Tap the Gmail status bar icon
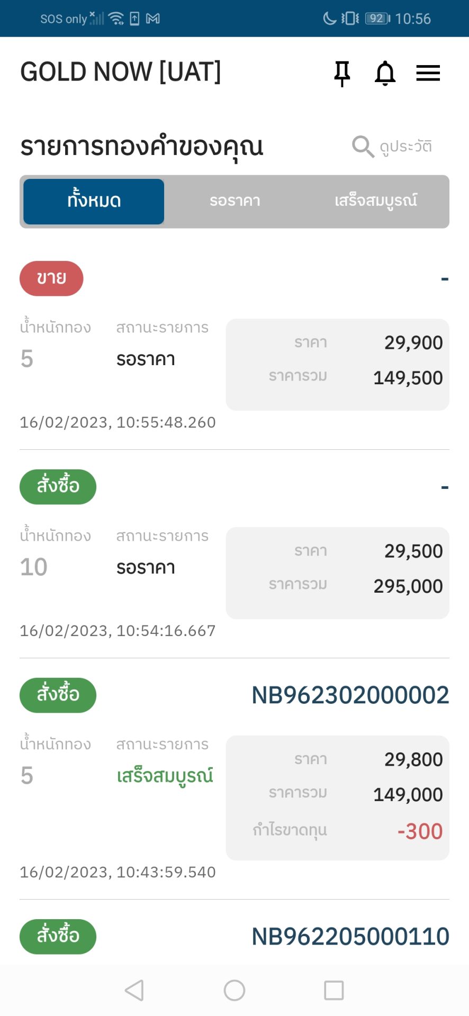This screenshot has width=469, height=1016. pyautogui.click(x=153, y=19)
